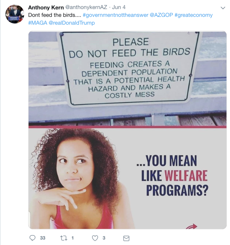Screen dimensions: 230x245
Task: Open hashtag #greateconomy
Action: click(193, 15)
